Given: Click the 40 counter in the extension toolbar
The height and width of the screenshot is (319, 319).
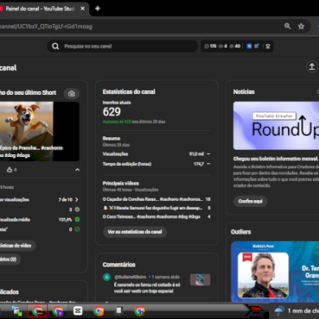Looking at the screenshot, I should click(x=235, y=46).
